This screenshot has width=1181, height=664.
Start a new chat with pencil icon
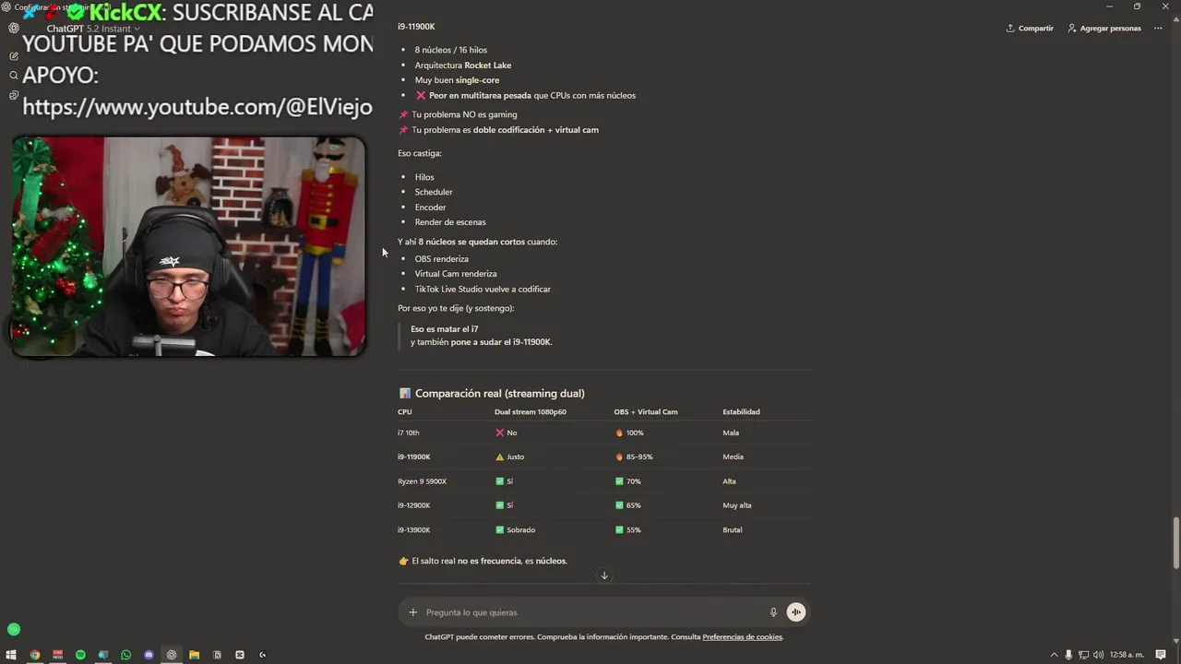tap(14, 56)
